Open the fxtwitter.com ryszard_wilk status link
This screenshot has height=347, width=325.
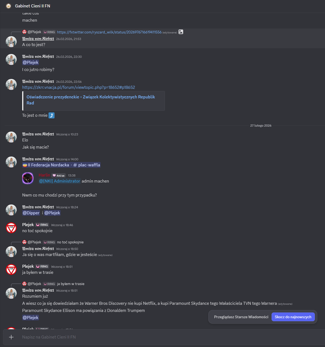(109, 32)
